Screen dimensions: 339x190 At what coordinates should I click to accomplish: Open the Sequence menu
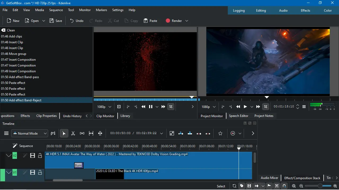click(x=56, y=10)
